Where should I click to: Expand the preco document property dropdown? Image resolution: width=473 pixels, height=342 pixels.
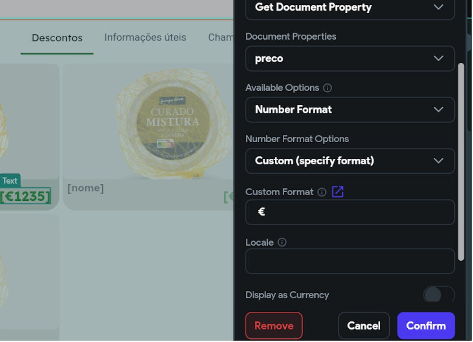(350, 59)
